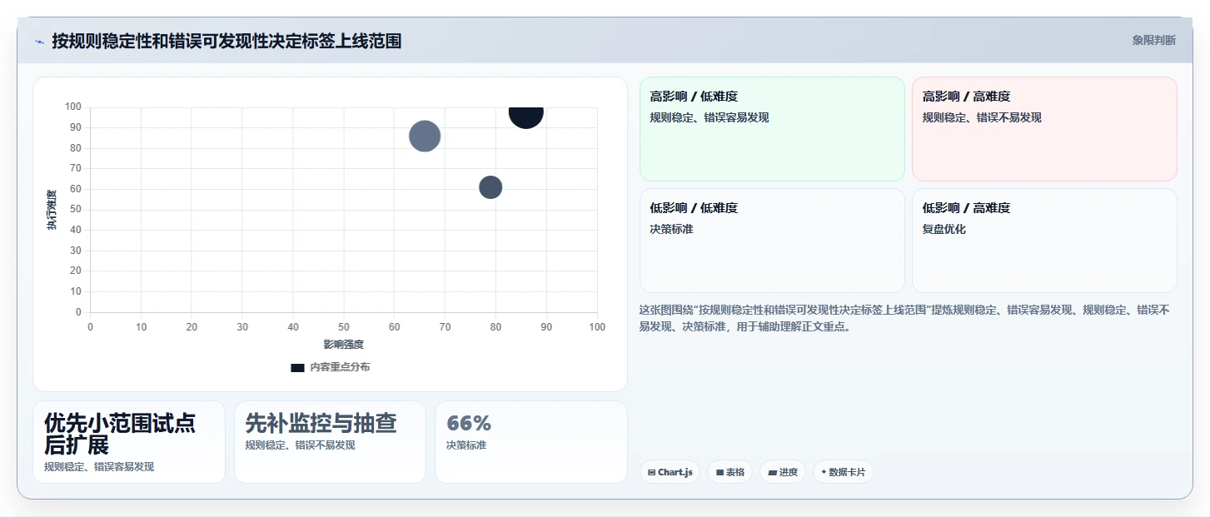Viewport: 1210px width, 517px height.
Task: Click the 表格 tag chip
Action: pos(729,472)
